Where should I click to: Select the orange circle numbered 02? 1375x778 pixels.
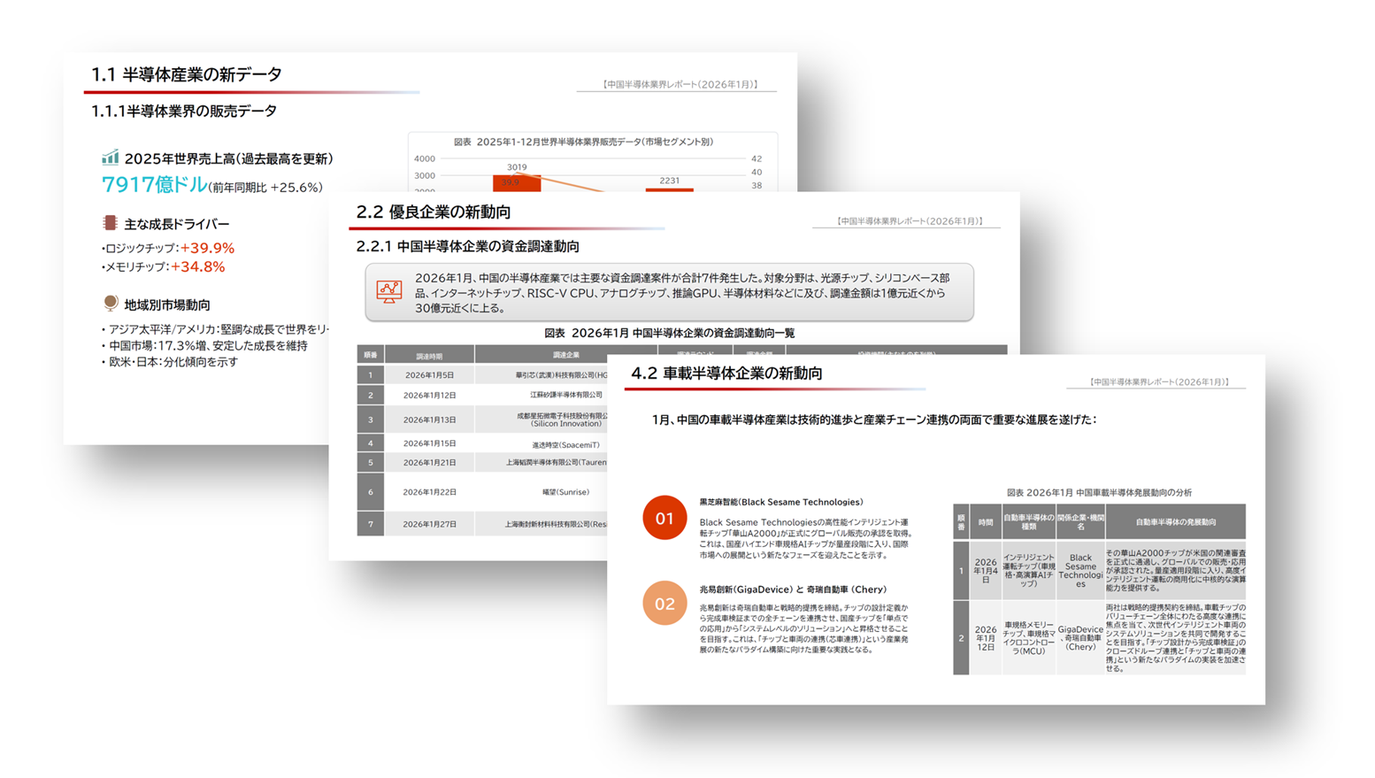pos(664,604)
